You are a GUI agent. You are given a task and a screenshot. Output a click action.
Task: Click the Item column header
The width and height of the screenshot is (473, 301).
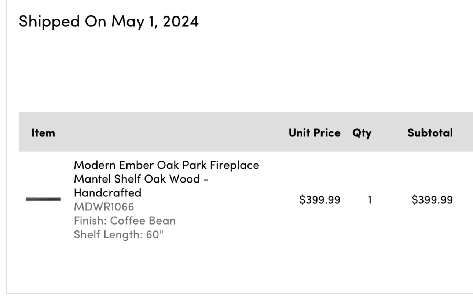click(43, 133)
